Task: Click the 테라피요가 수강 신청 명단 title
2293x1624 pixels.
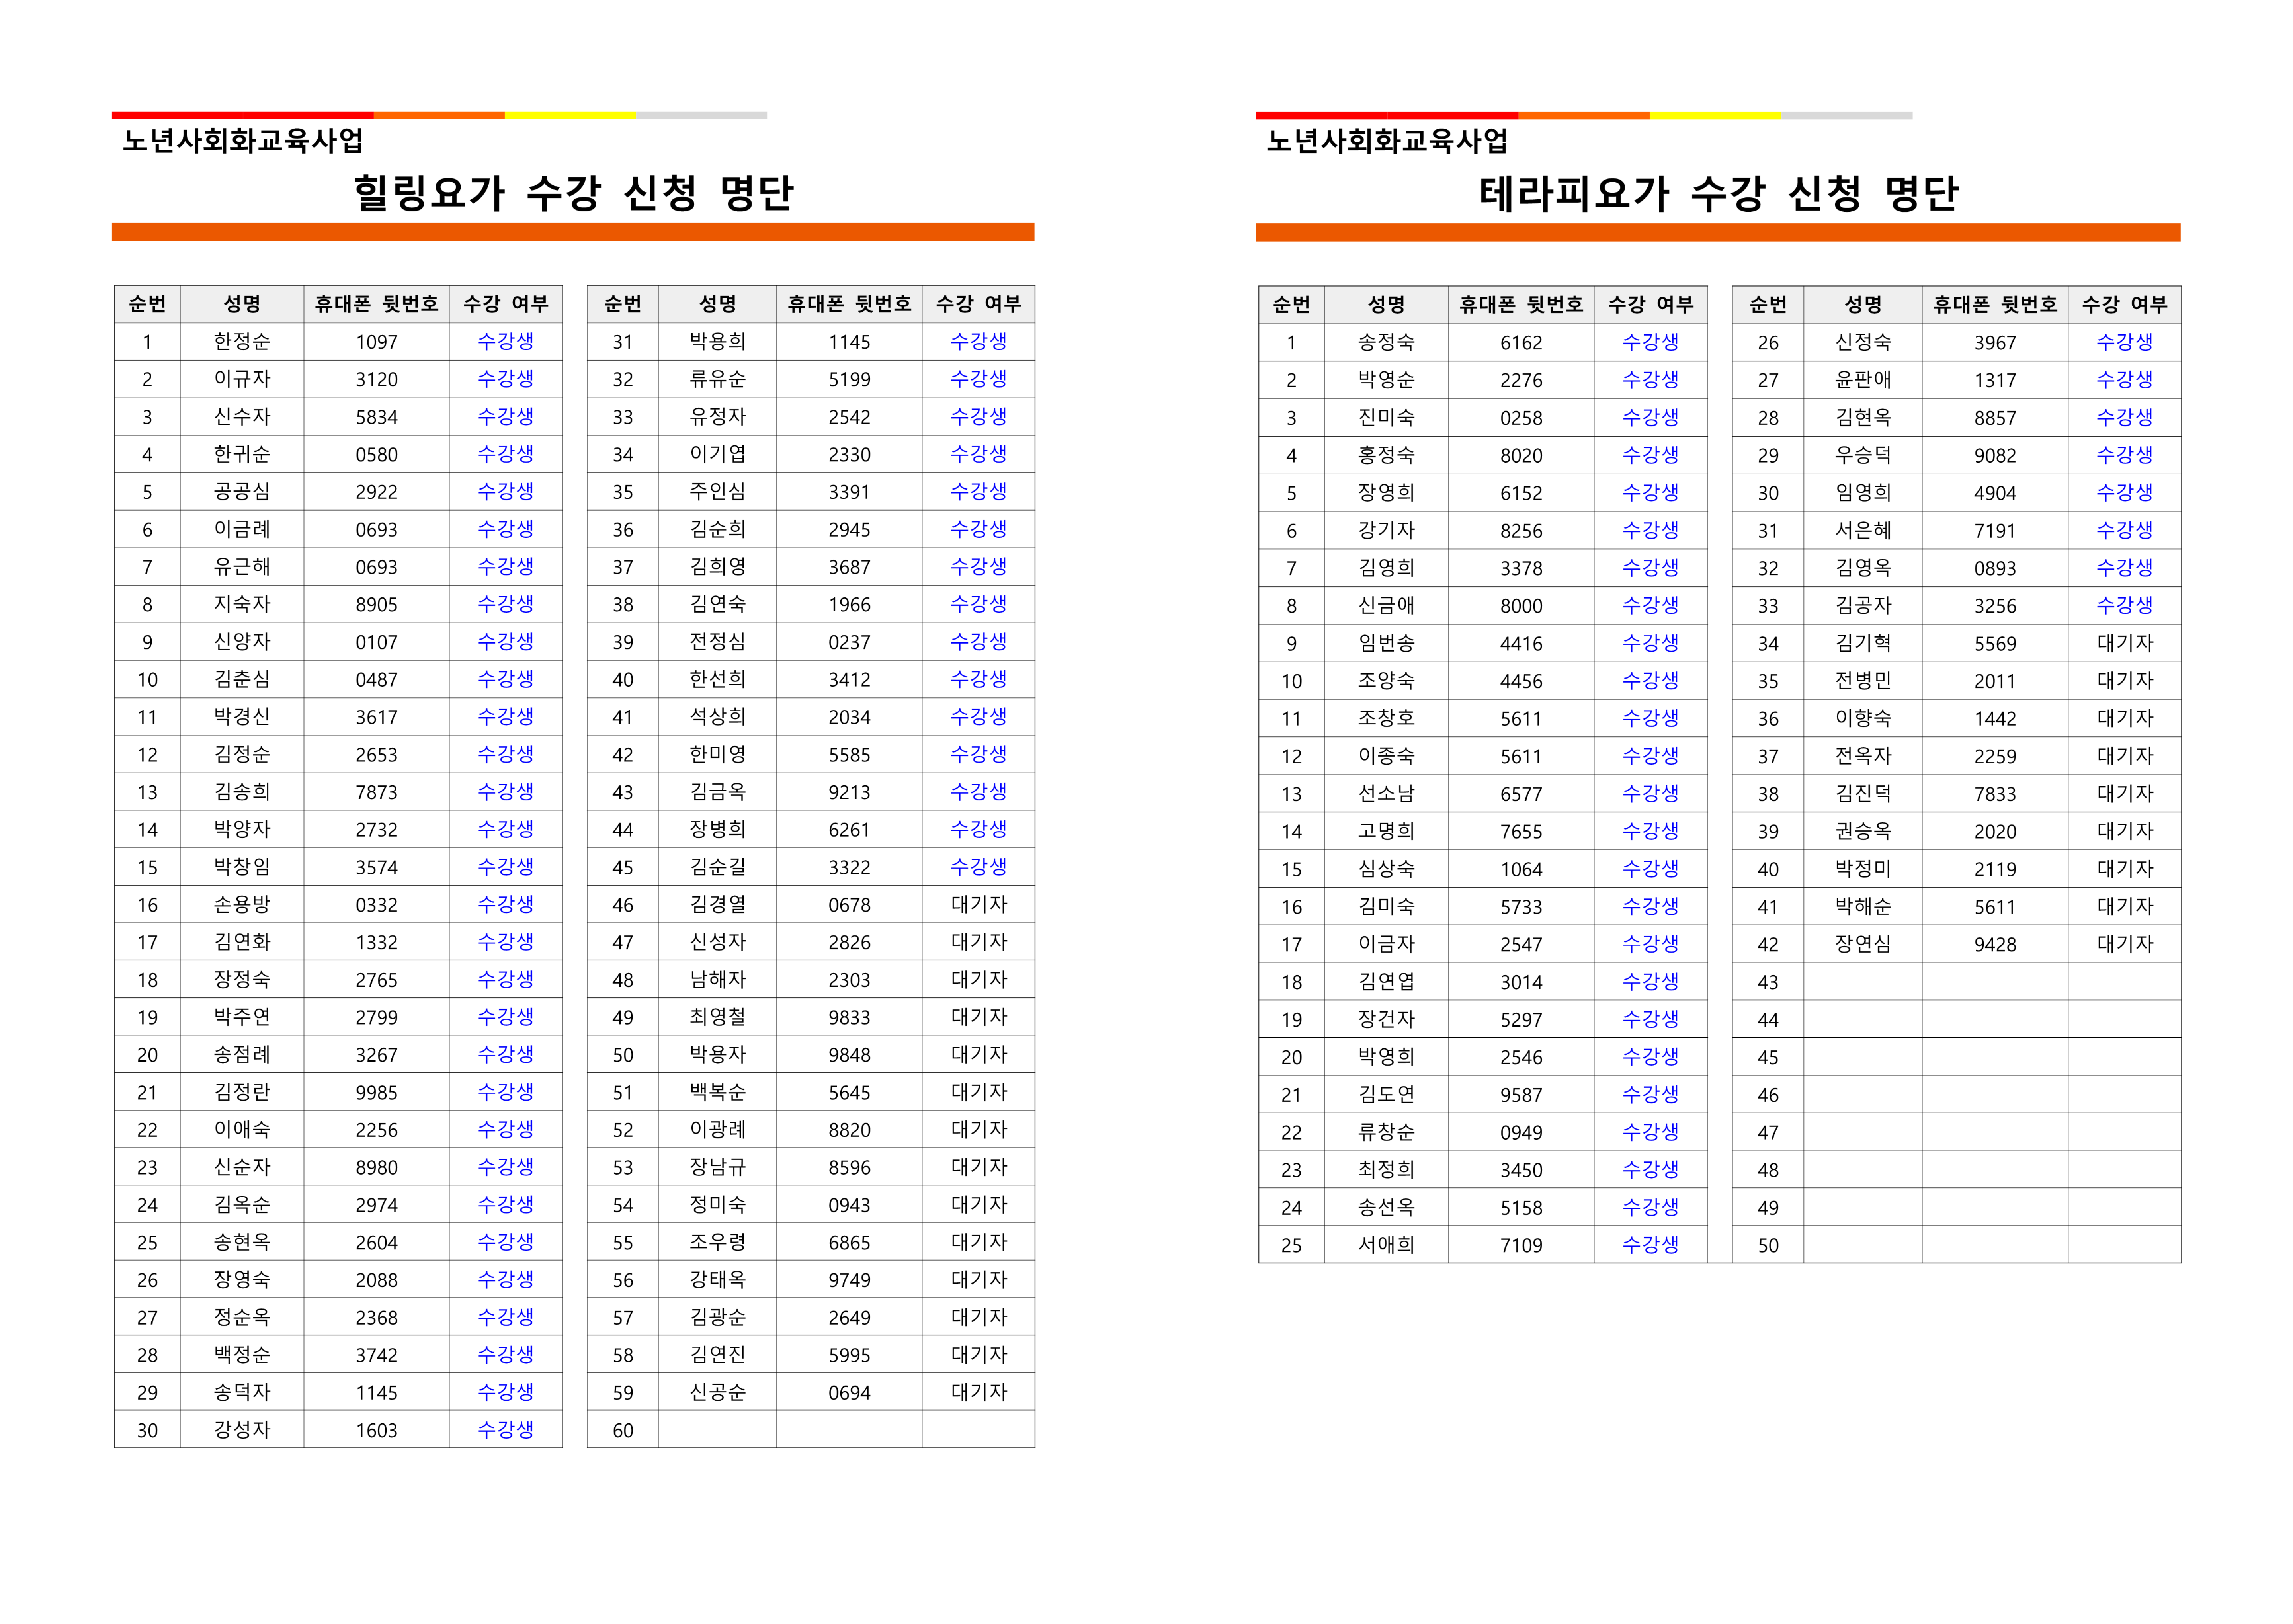Action: click(x=1718, y=193)
